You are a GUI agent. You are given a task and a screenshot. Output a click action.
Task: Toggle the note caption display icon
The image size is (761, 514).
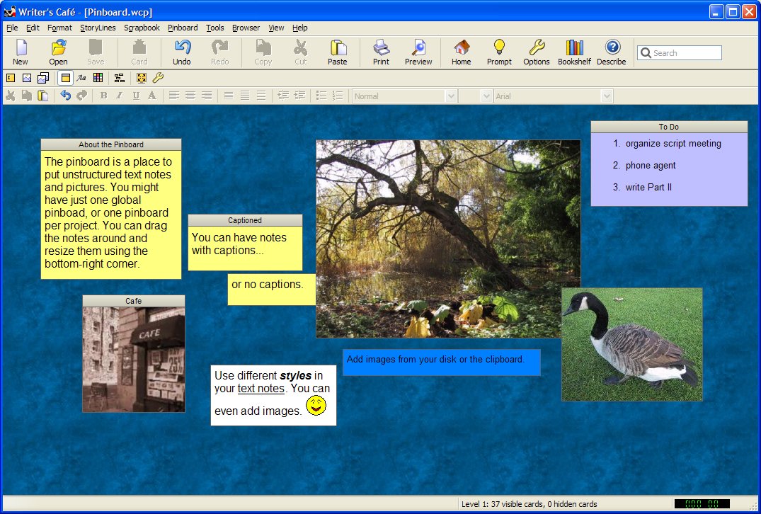66,78
